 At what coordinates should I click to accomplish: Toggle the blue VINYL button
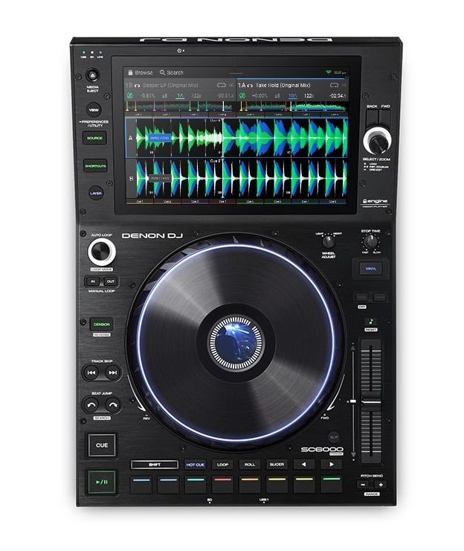(370, 269)
